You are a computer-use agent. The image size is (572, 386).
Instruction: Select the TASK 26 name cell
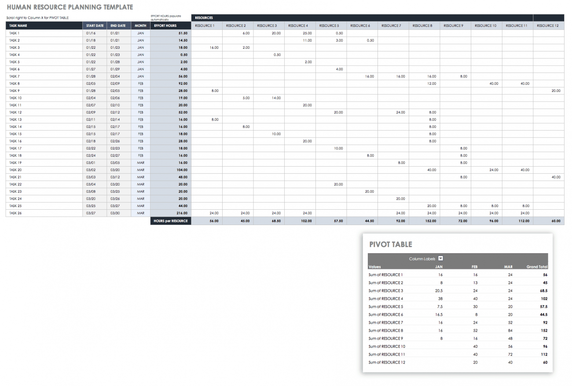(x=16, y=213)
